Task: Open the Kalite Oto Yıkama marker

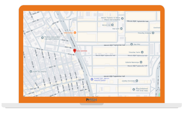Action: click(x=31, y=71)
